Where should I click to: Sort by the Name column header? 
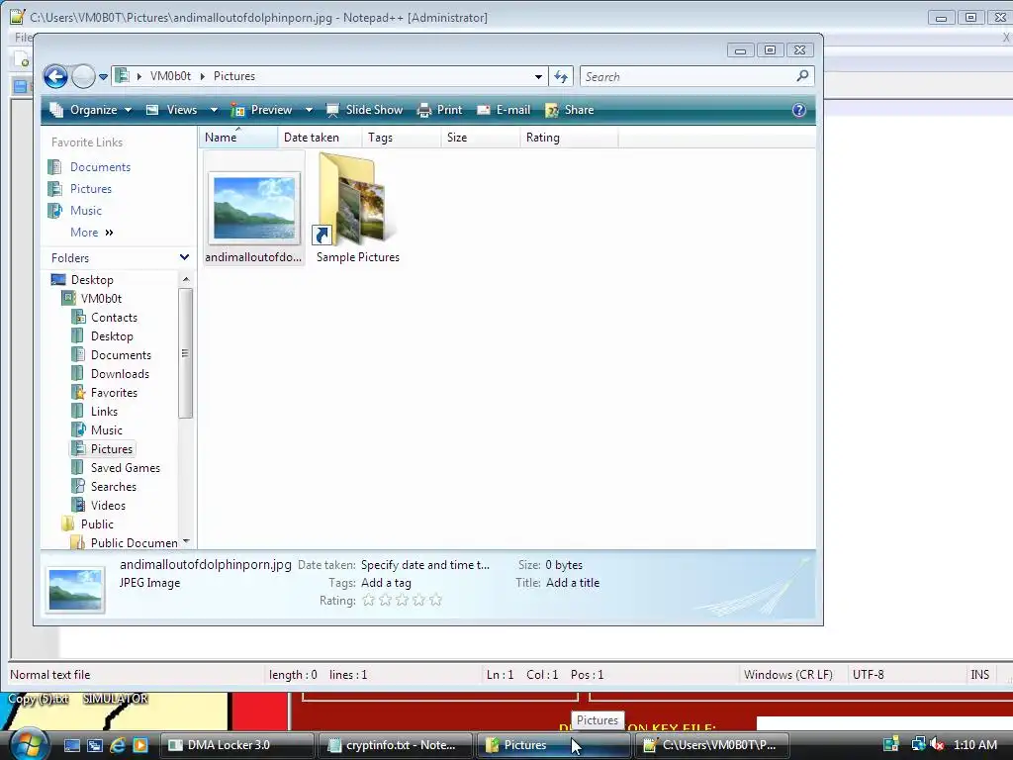click(x=238, y=137)
